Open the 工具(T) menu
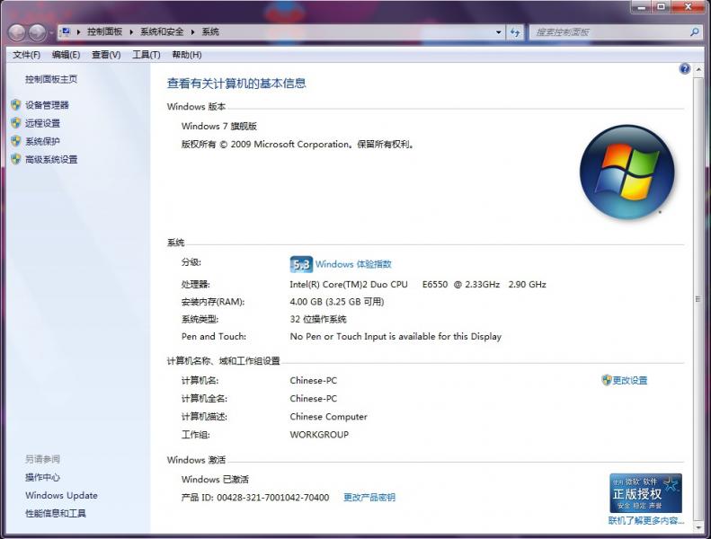711x539 pixels. pos(146,55)
